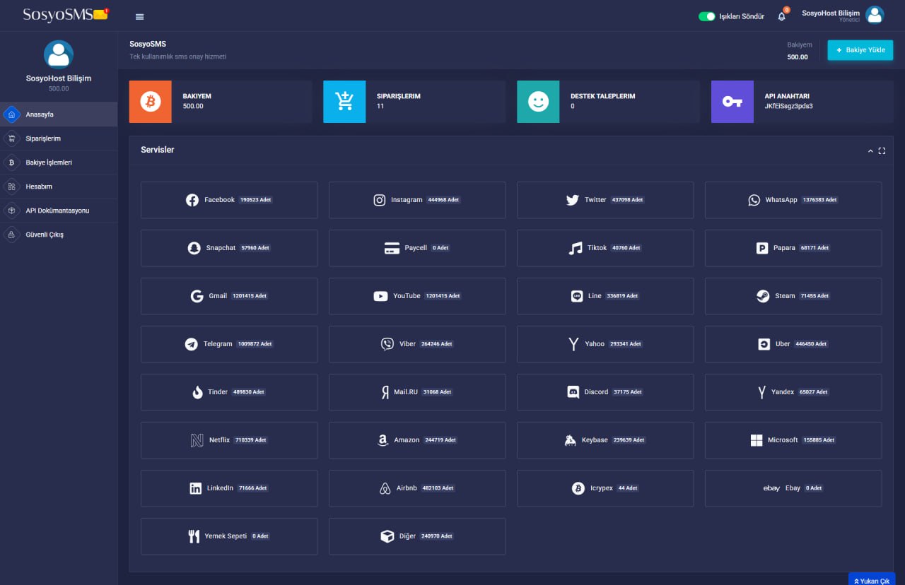Collapse the Servisler panel
This screenshot has width=905, height=585.
pos(870,150)
